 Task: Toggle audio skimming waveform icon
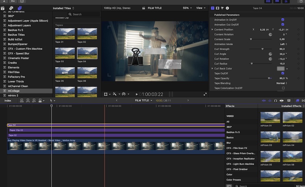270,100
